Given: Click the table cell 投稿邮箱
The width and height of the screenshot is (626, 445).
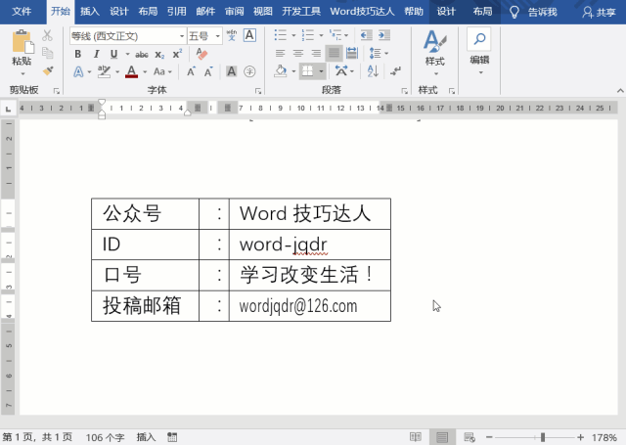Looking at the screenshot, I should click(146, 306).
